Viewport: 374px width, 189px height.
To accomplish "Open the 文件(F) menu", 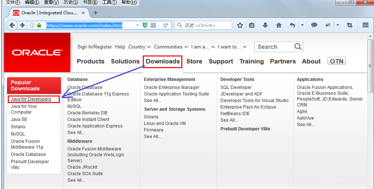I will (x=13, y=2).
